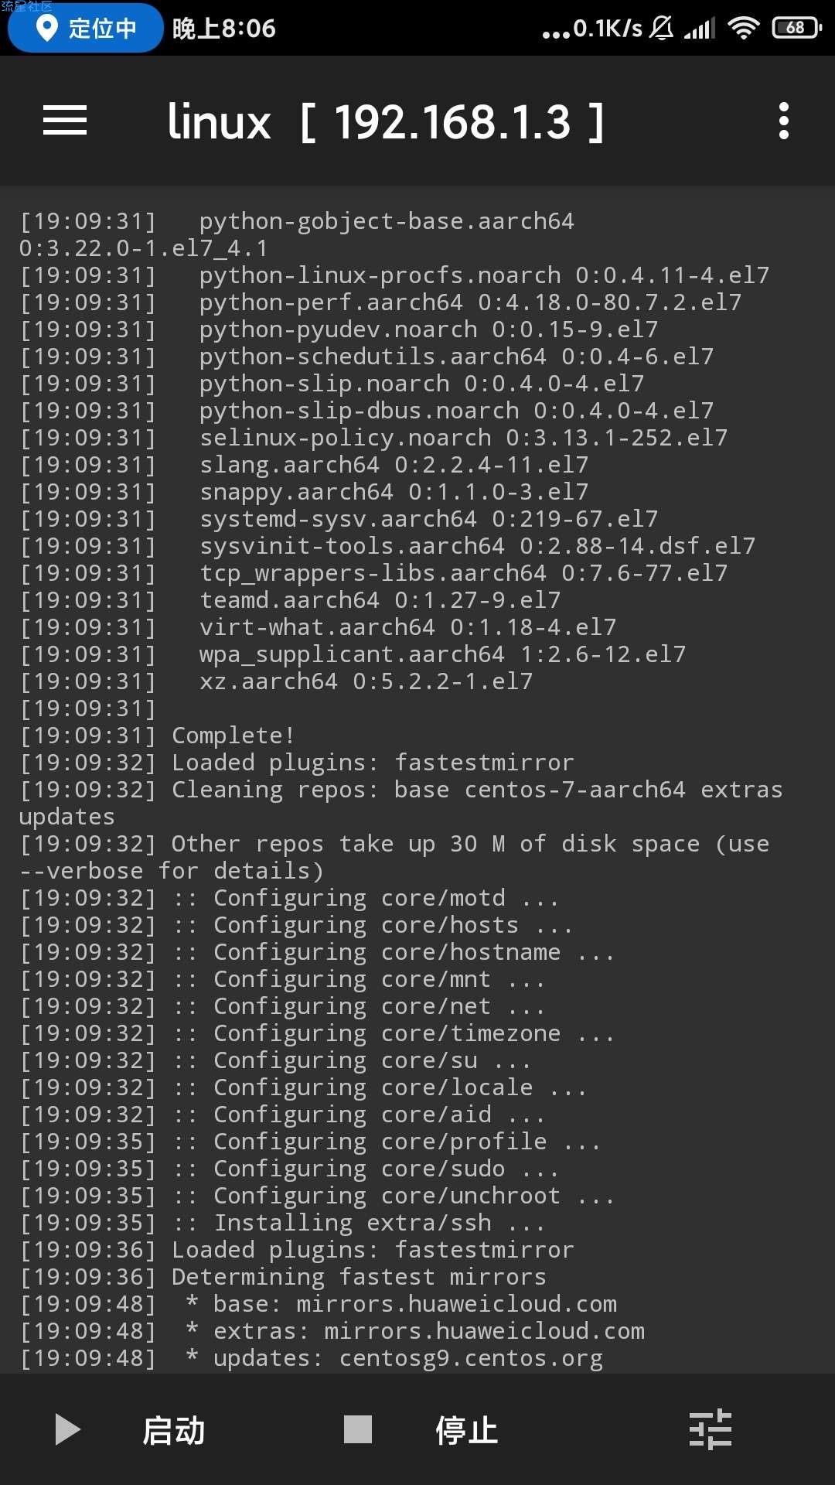Open the hamburger navigation menu
This screenshot has width=835, height=1485.
pyautogui.click(x=65, y=121)
